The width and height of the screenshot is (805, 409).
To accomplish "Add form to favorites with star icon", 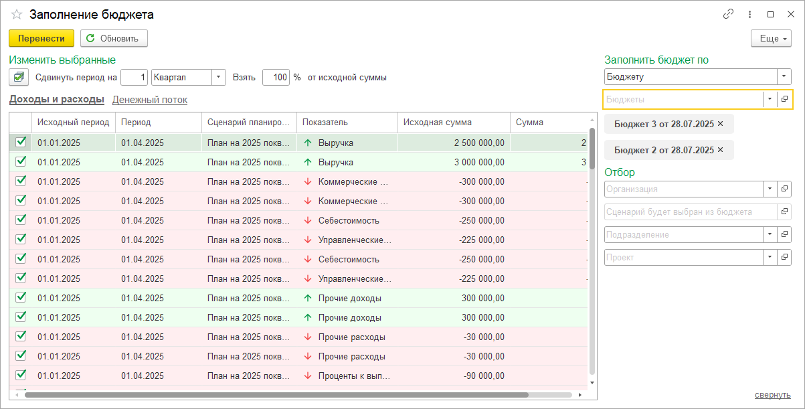I will point(17,14).
